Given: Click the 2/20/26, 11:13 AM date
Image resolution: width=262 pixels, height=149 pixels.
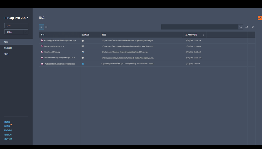Looking at the screenshot, I should [x=193, y=46].
